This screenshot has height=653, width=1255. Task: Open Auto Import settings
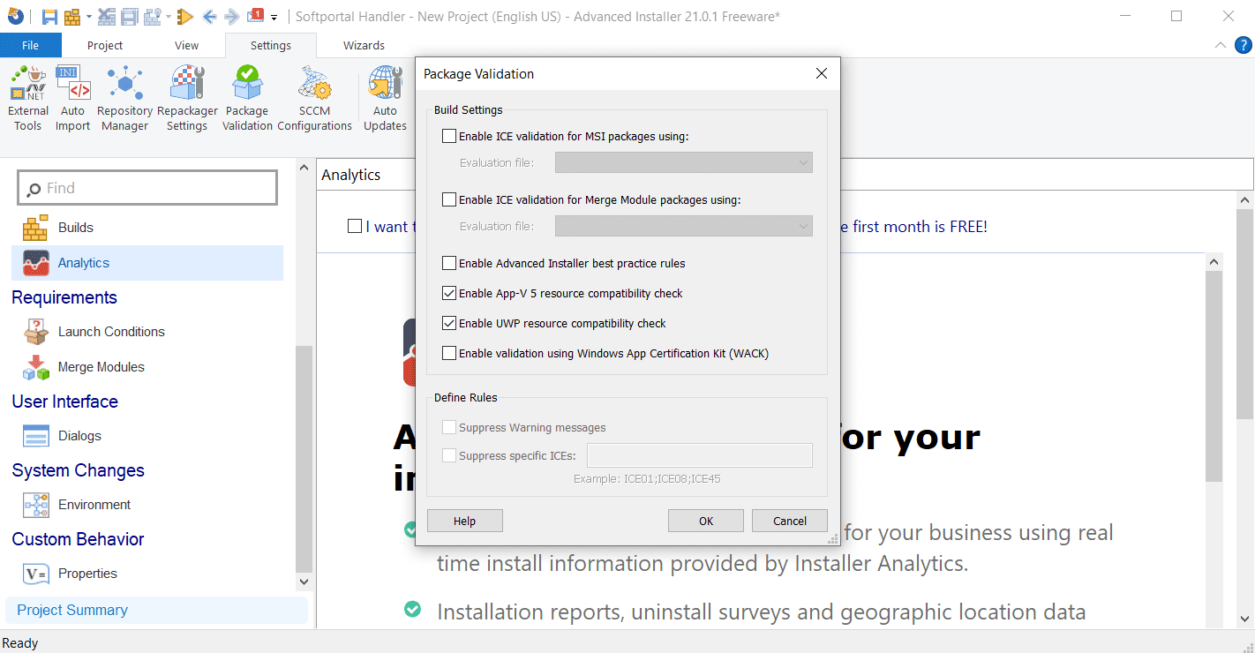coord(73,99)
